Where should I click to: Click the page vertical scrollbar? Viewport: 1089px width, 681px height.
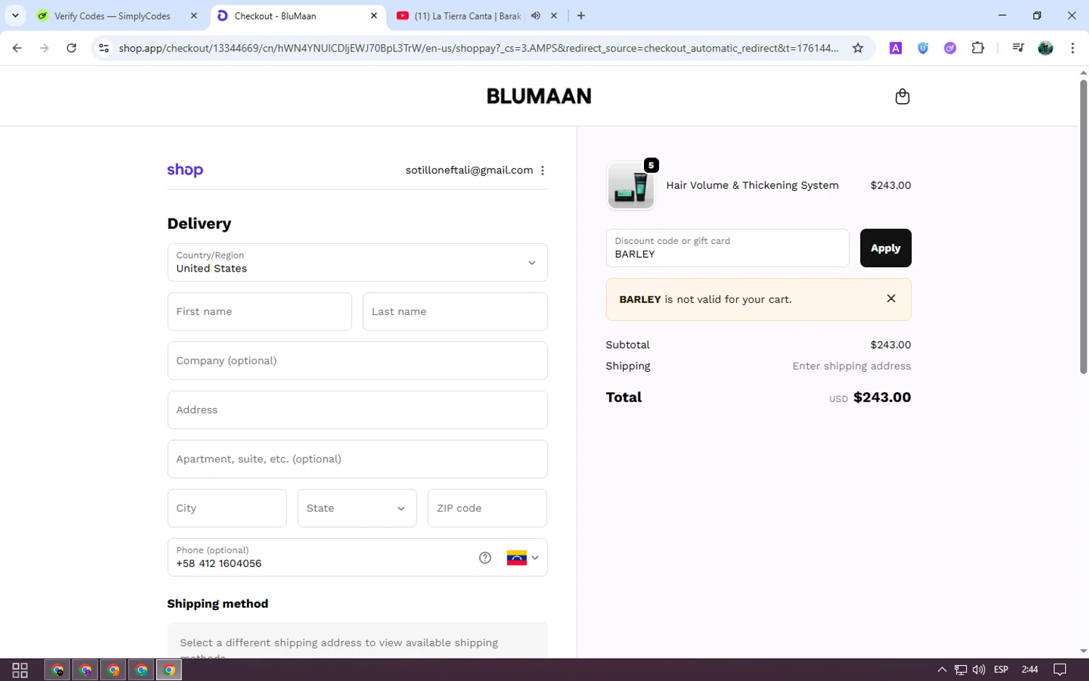[1083, 227]
